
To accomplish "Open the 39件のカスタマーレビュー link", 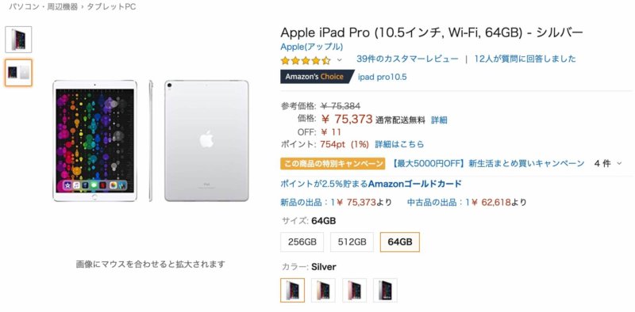I will (407, 59).
